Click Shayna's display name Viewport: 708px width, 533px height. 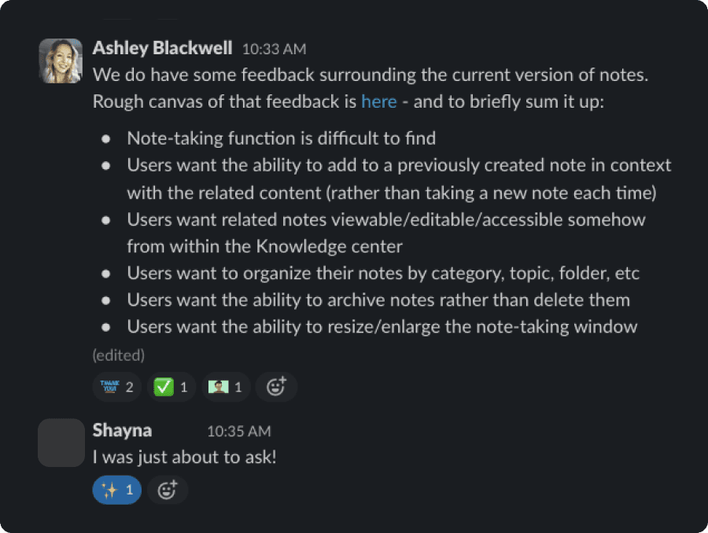[122, 431]
